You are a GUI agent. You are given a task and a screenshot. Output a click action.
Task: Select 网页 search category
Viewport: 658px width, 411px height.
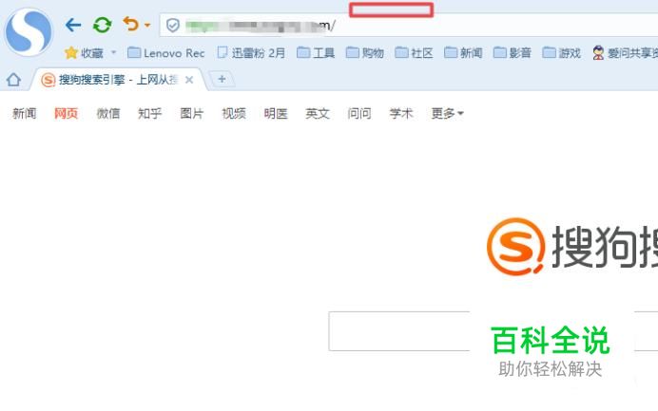point(67,113)
